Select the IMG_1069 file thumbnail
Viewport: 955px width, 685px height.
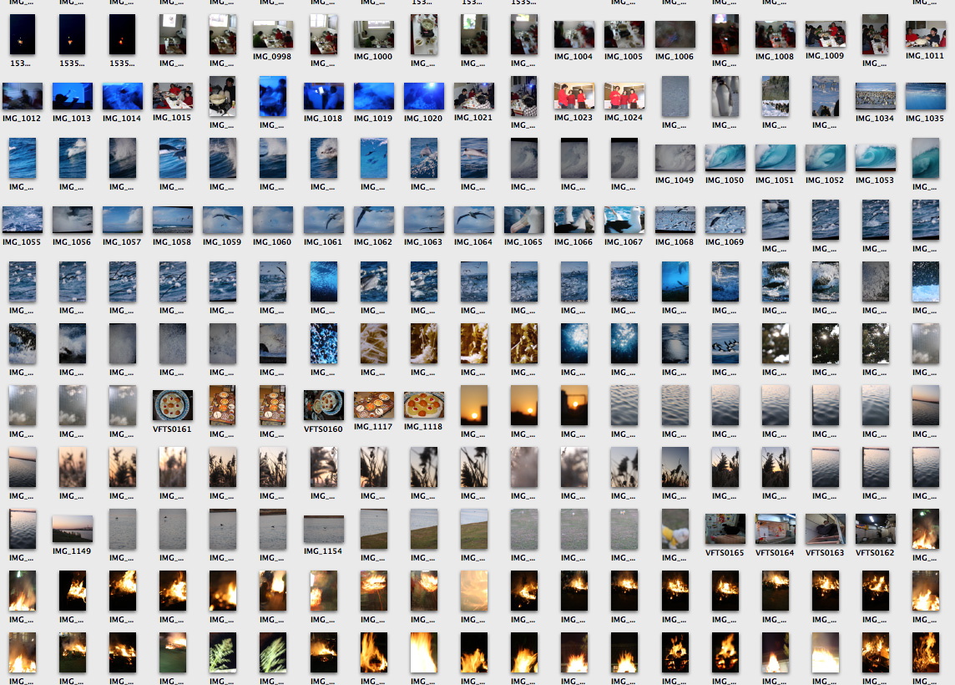725,221
